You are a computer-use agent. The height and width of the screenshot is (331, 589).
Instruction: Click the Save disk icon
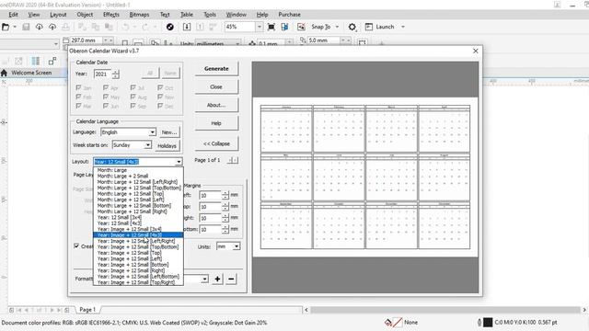(26, 27)
